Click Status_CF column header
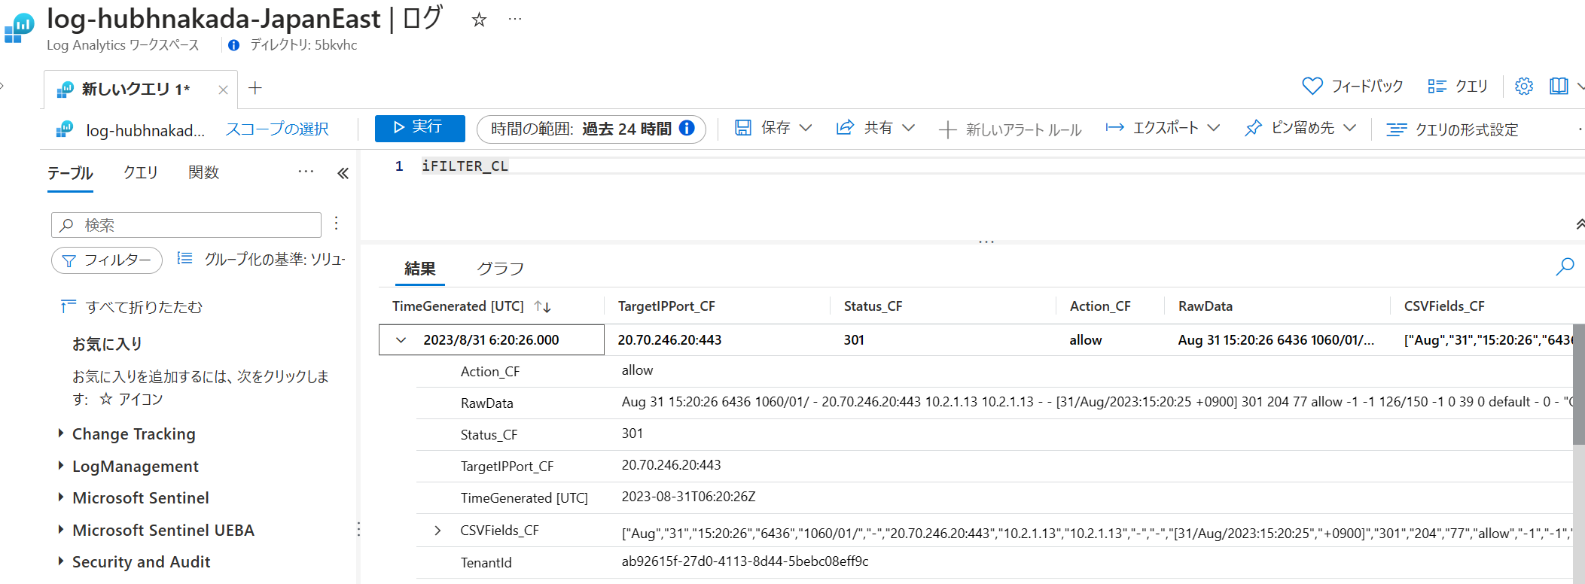1585x584 pixels. click(873, 306)
